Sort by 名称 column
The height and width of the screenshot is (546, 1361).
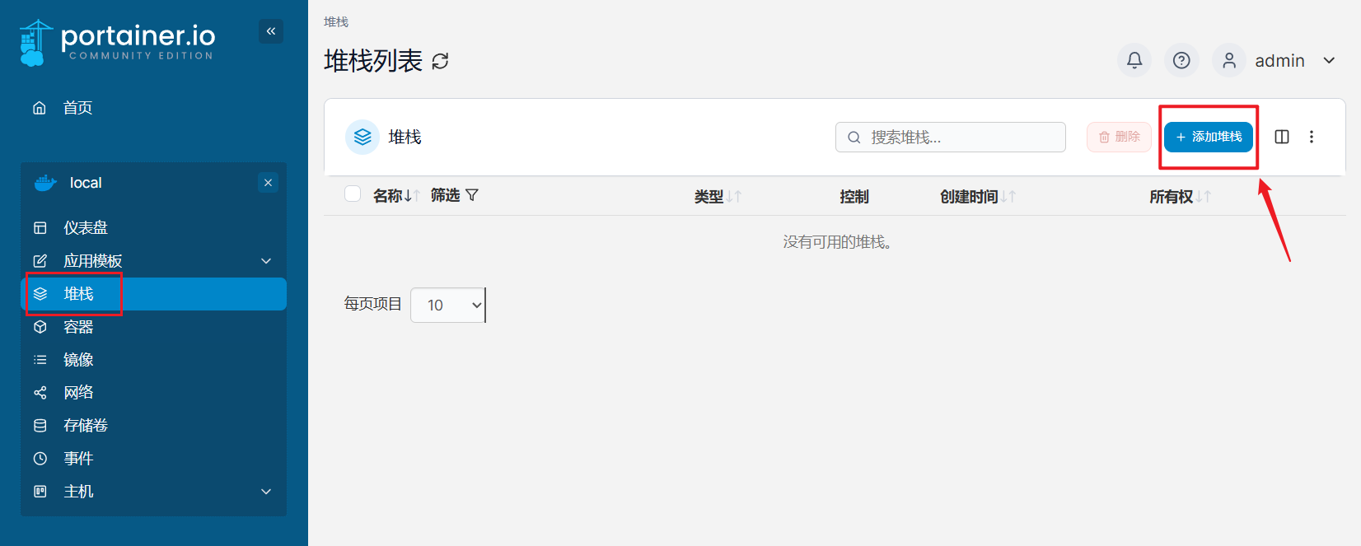point(396,196)
